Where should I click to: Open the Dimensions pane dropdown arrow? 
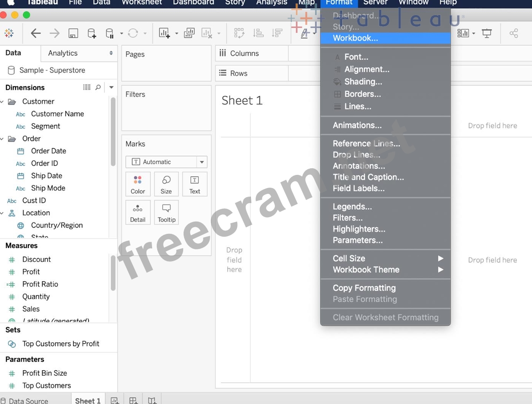click(x=111, y=87)
